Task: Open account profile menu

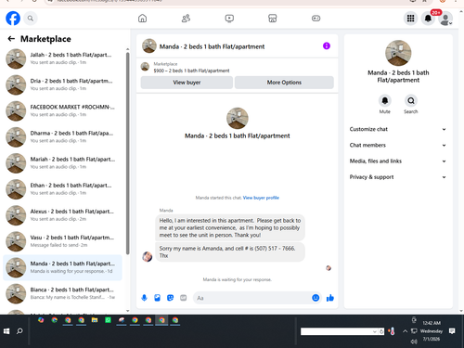Action: 445,19
